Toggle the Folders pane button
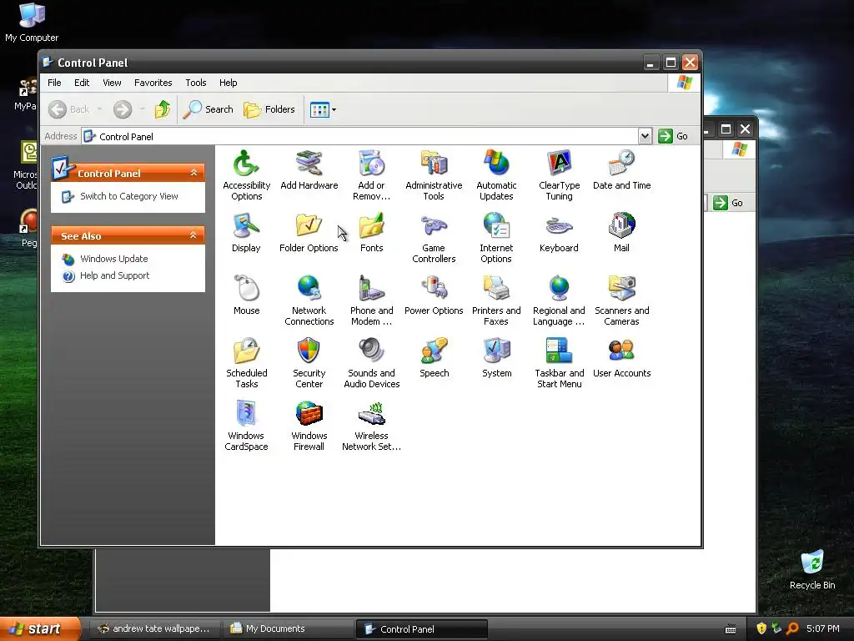Screen dimensions: 854x641 click(x=269, y=109)
